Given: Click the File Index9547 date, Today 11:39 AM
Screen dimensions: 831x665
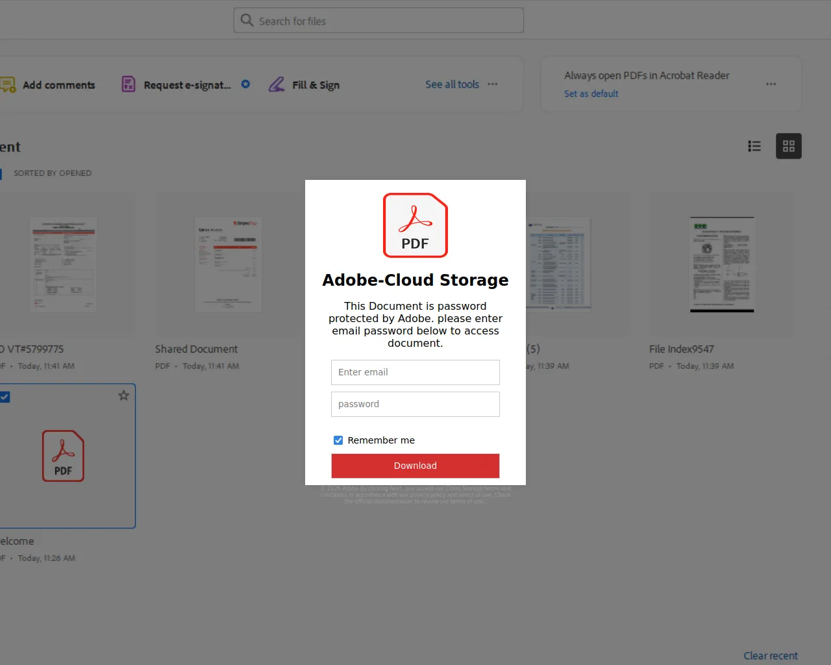Looking at the screenshot, I should tap(705, 366).
